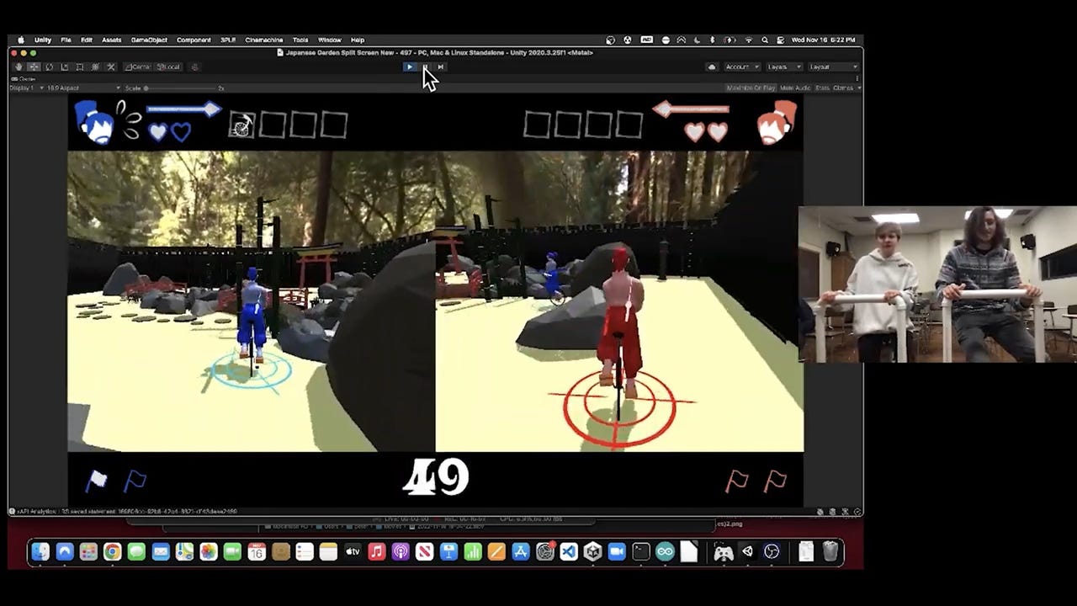Expand the Layers dropdown
1077x606 pixels.
(x=783, y=66)
